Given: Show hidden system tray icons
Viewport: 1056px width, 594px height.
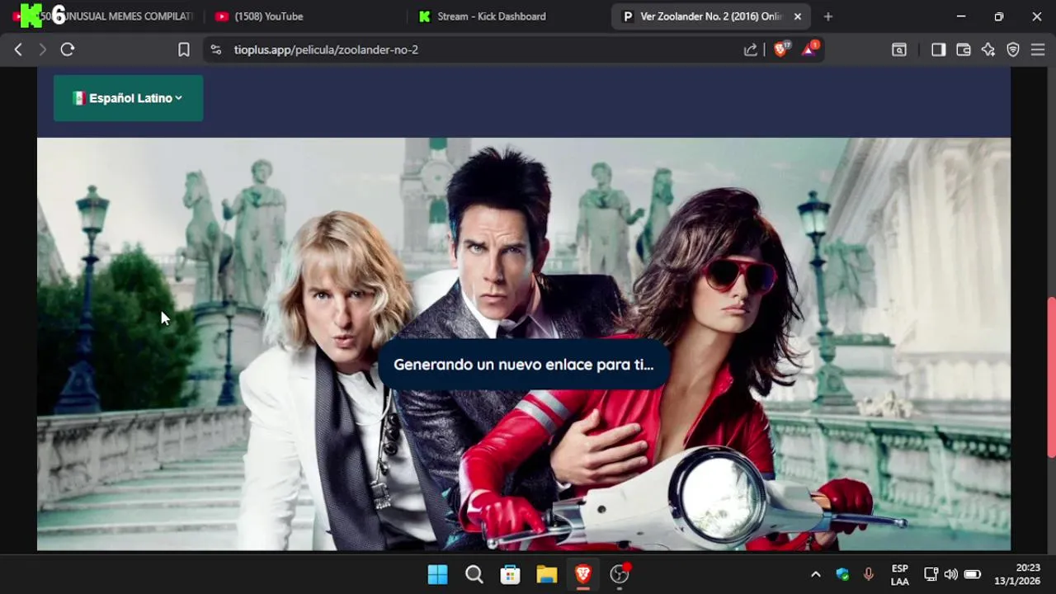Looking at the screenshot, I should click(x=816, y=574).
